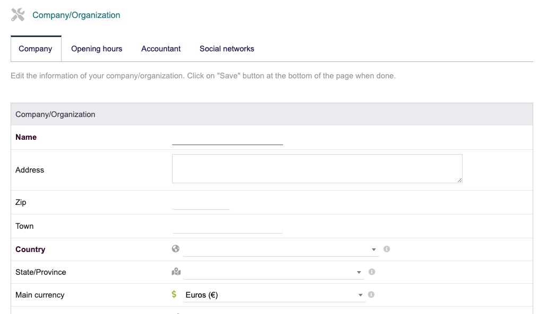The image size is (547, 314).
Task: Switch to the Opening hours tab
Action: (x=97, y=48)
